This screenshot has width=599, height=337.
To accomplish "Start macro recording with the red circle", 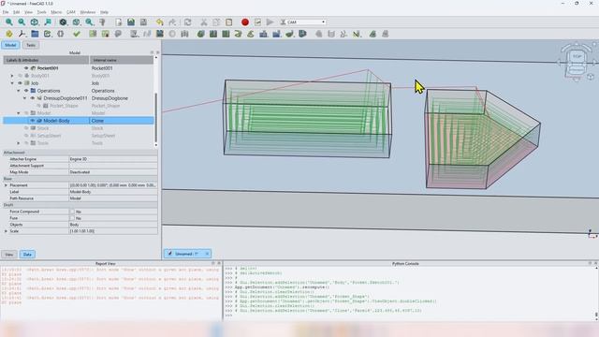I will (x=245, y=22).
